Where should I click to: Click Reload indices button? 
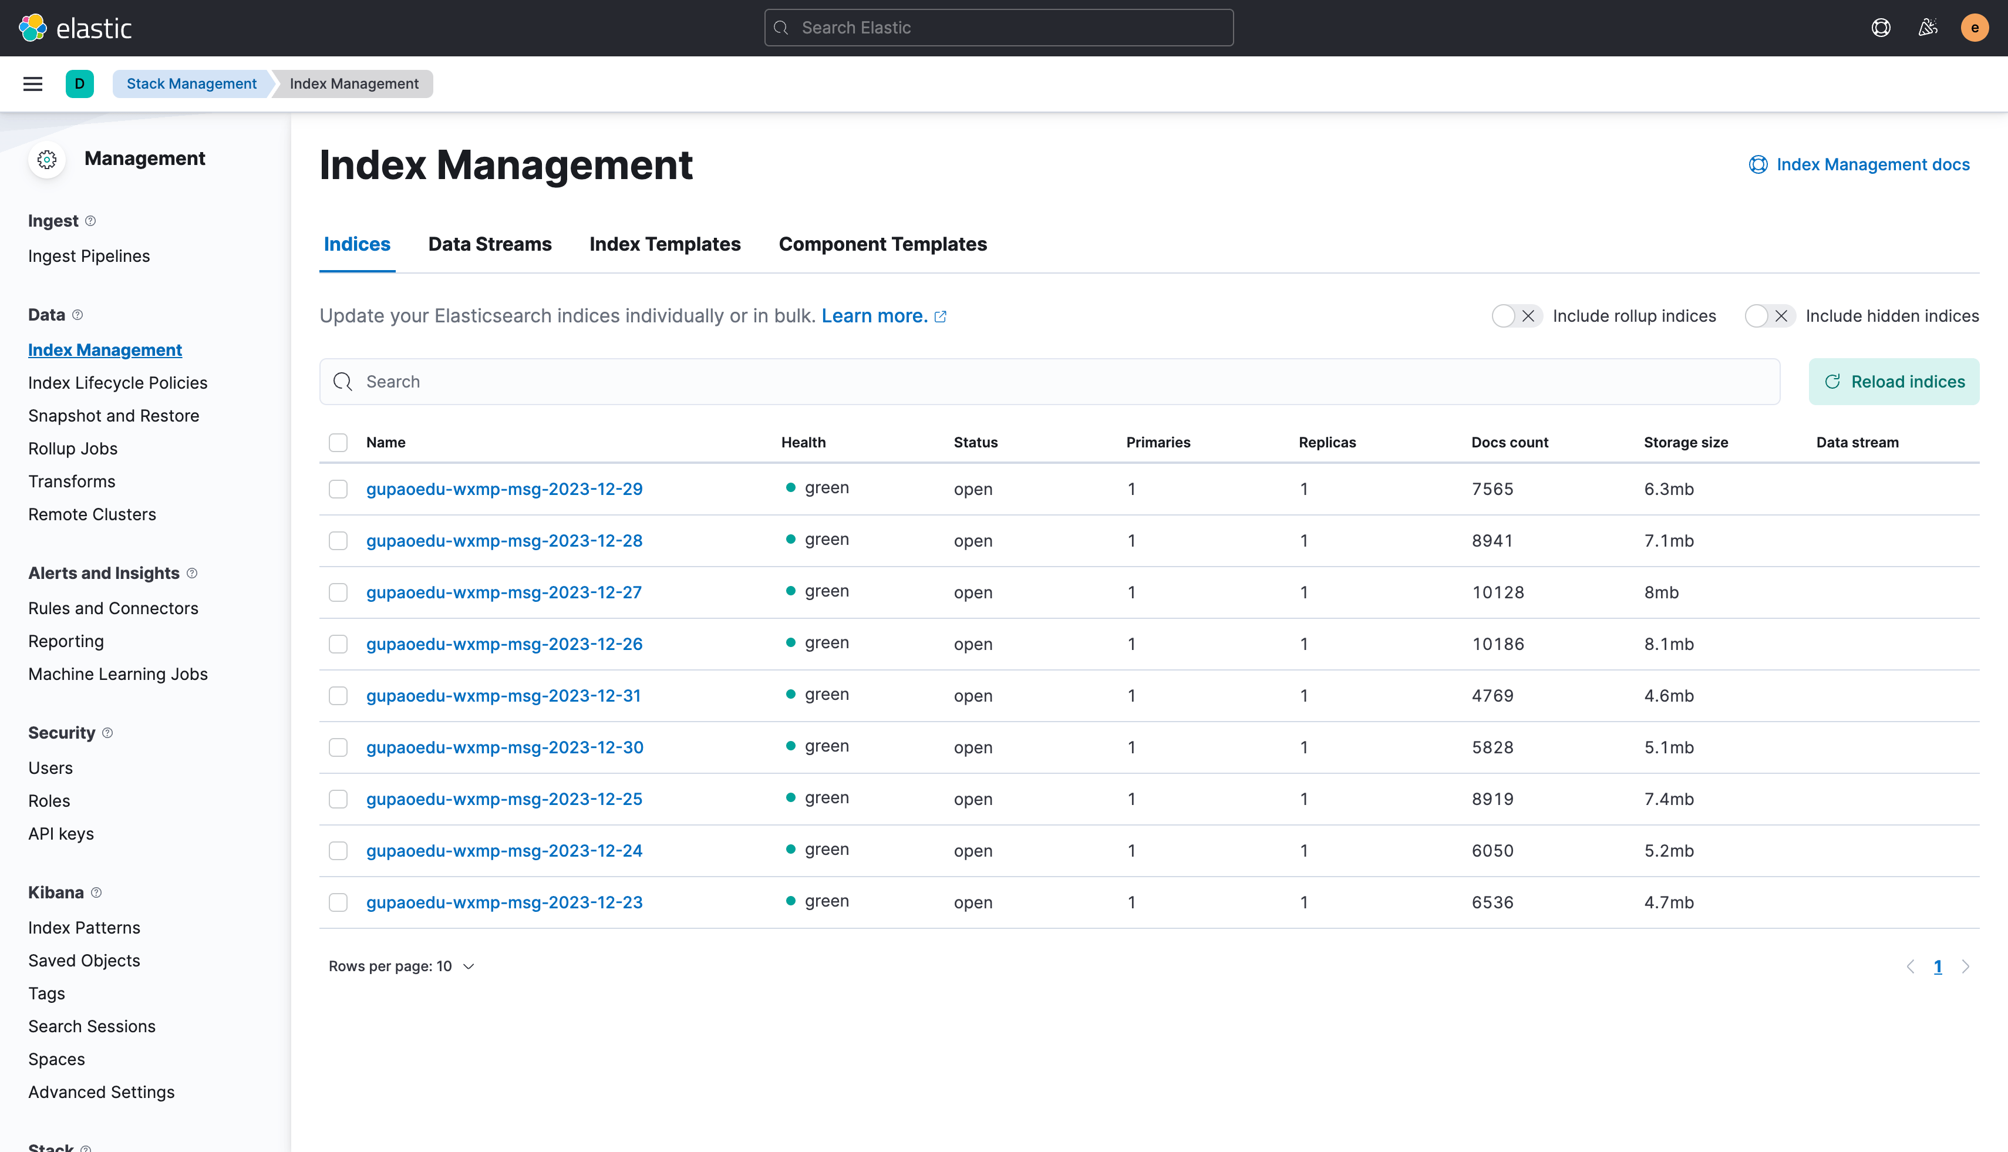click(x=1894, y=382)
